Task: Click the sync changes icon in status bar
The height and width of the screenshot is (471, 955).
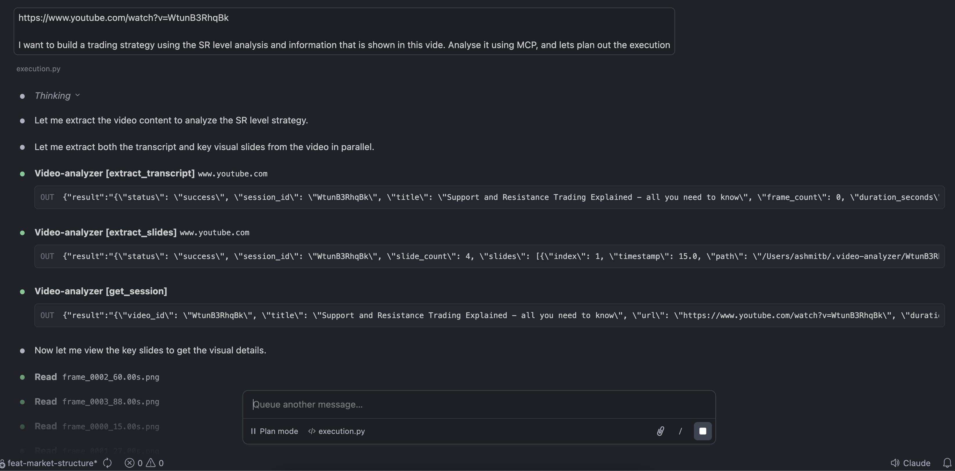Action: [x=108, y=463]
